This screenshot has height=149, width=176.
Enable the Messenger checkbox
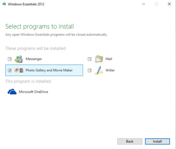click(x=10, y=59)
